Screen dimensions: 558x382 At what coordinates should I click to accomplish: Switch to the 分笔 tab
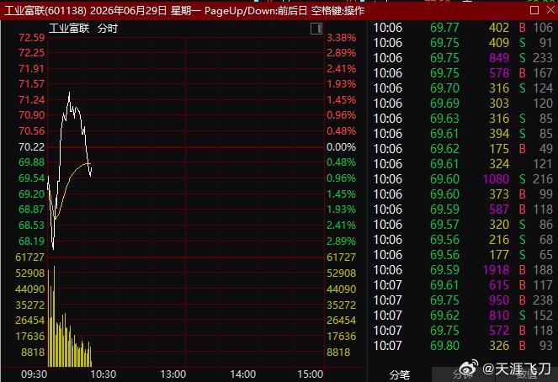(x=400, y=374)
